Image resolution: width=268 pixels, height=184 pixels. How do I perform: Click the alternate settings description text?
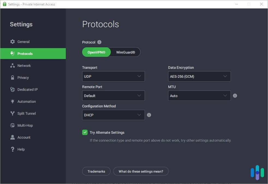tap(160, 141)
